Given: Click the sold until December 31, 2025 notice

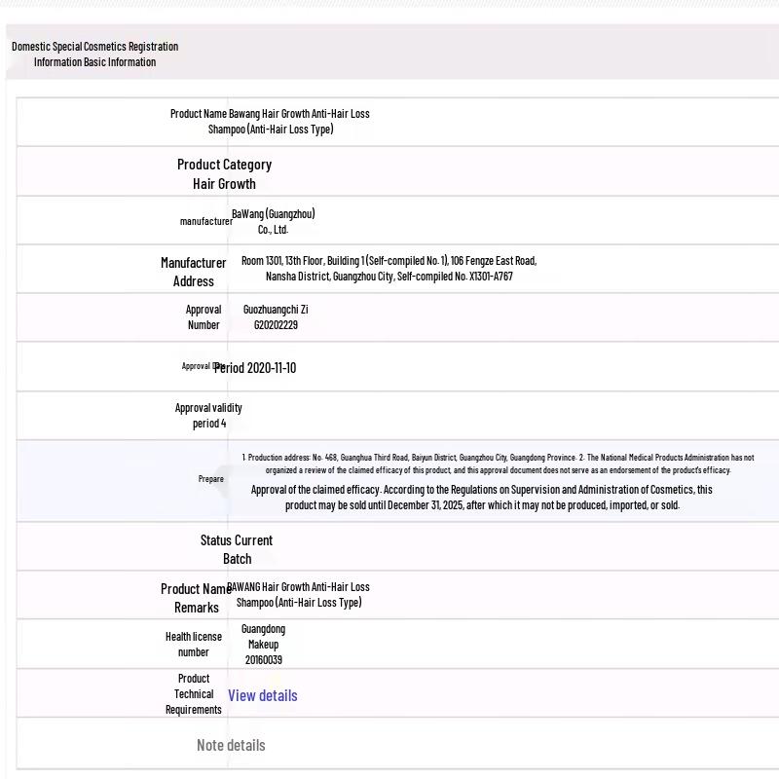Looking at the screenshot, I should click(x=482, y=498).
